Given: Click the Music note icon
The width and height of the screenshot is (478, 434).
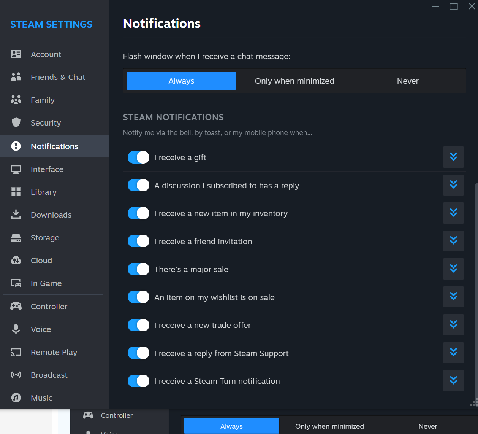Looking at the screenshot, I should click(x=16, y=397).
